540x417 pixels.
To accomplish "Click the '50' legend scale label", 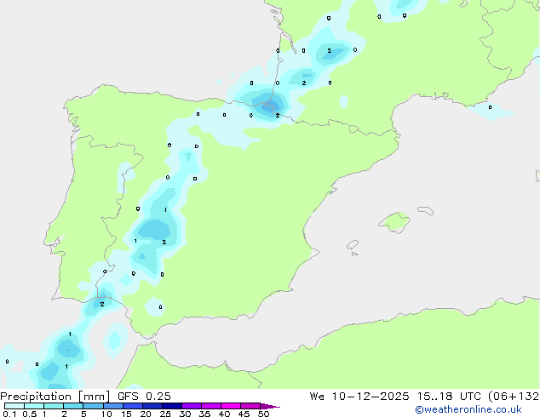I will pyautogui.click(x=263, y=414).
